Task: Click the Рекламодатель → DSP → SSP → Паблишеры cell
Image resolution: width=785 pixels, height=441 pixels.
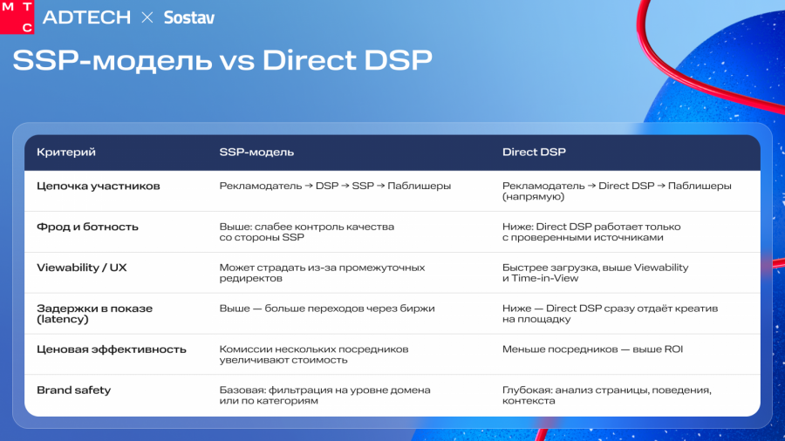Action: 335,186
